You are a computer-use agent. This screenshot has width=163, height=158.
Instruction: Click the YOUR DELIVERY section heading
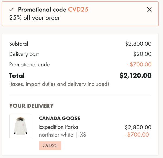pyautogui.click(x=31, y=106)
